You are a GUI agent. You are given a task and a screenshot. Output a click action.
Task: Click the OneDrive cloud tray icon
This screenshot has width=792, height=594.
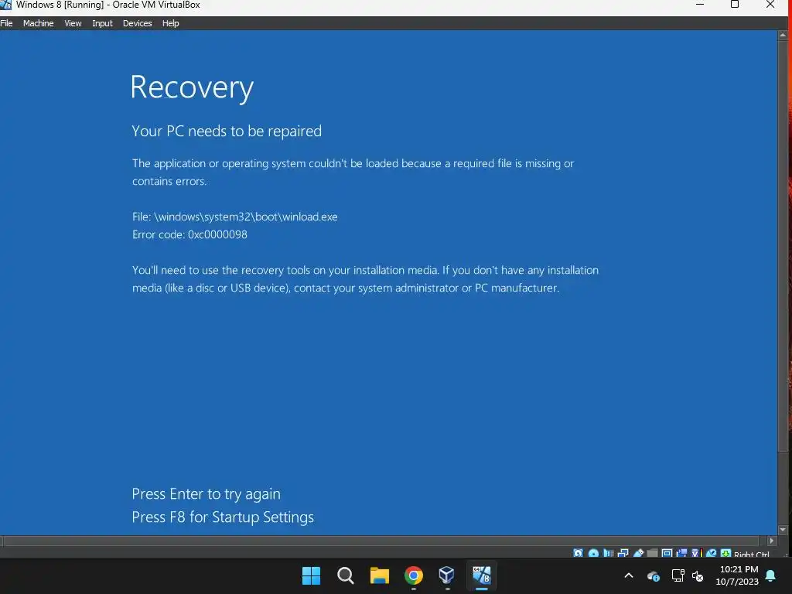653,575
